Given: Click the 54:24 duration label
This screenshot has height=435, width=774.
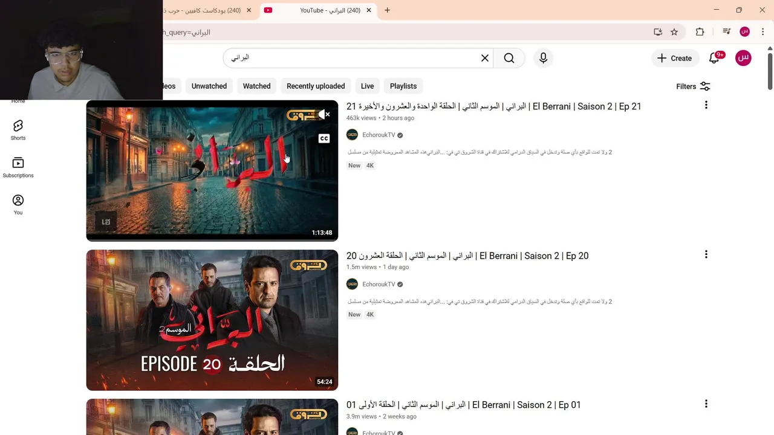Looking at the screenshot, I should 324,382.
